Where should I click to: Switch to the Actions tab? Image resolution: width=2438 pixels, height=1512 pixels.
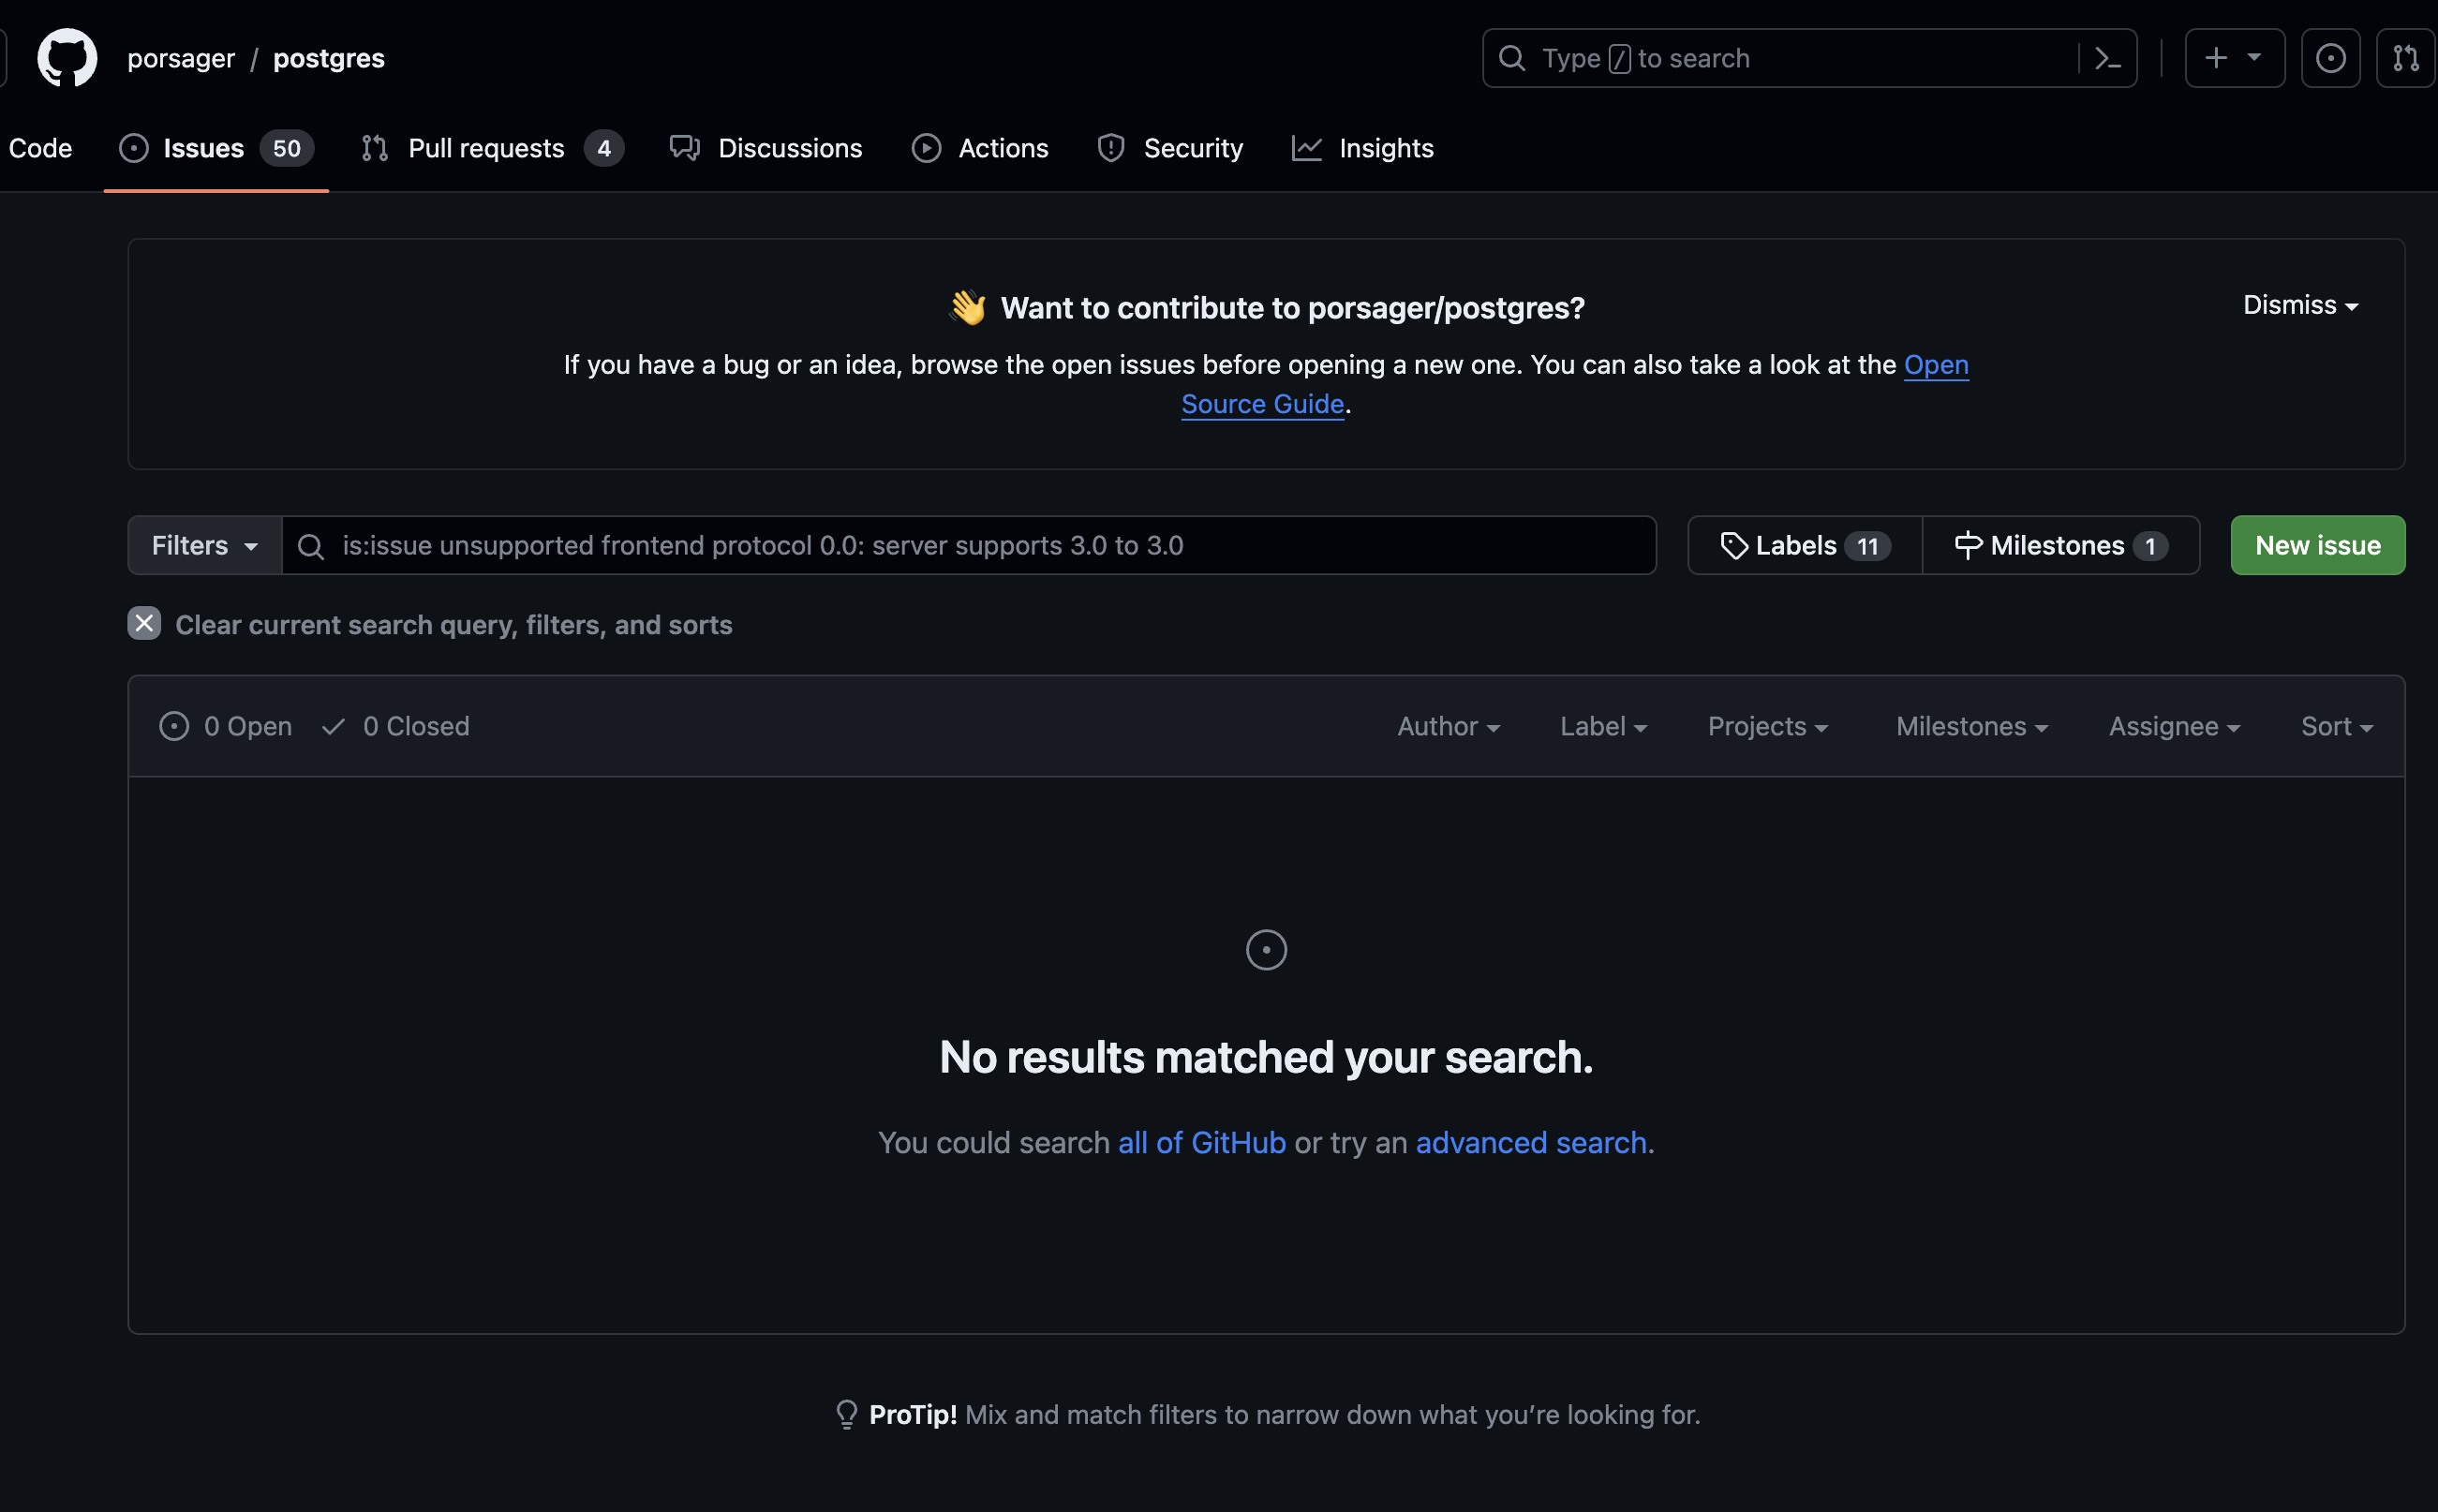point(980,148)
